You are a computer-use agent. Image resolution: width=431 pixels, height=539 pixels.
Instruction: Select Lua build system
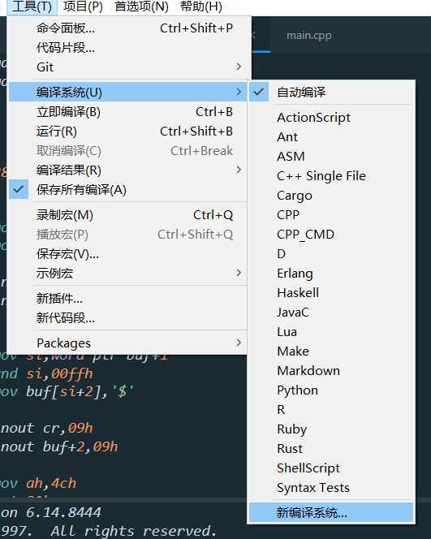pos(331,332)
